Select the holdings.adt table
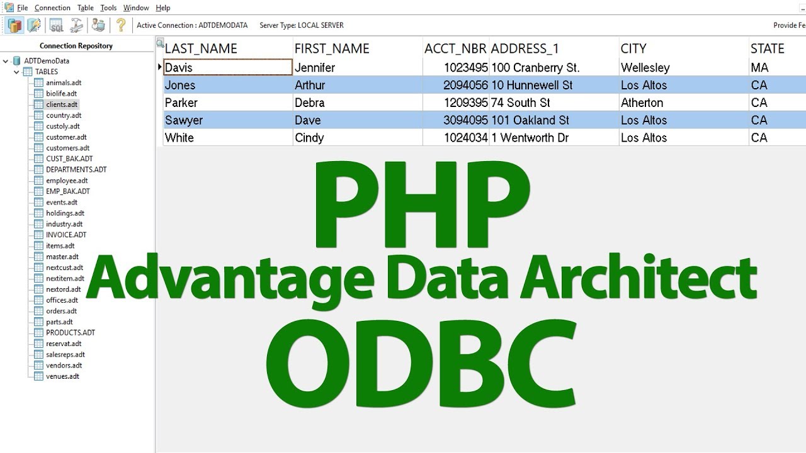Screen dimensions: 806x453 65,213
